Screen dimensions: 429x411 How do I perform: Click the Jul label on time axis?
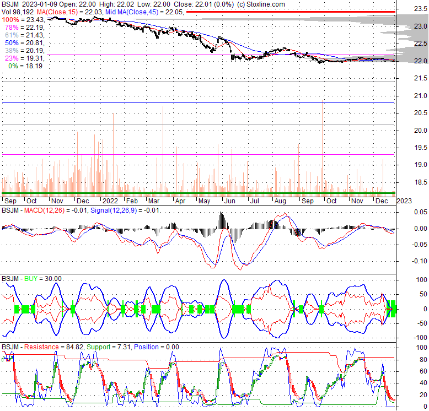[x=254, y=201]
